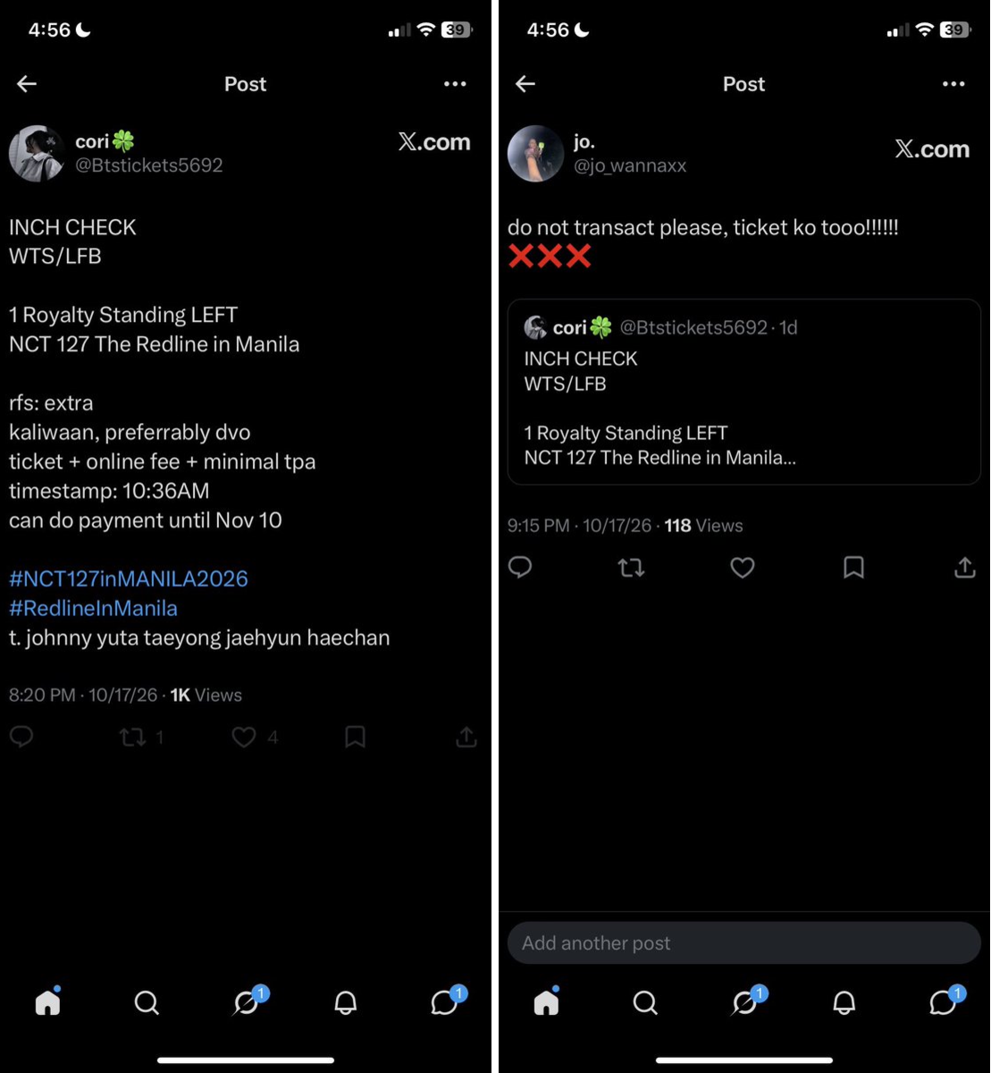Tap the 9:15 PM timestamp on jo.'s post

point(539,526)
